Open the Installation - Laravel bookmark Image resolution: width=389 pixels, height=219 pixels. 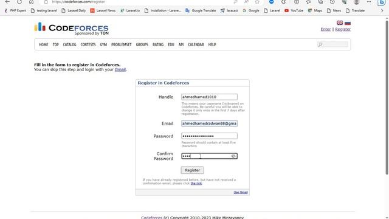163,10
